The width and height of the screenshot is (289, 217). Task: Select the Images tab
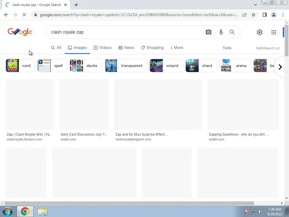coord(77,47)
